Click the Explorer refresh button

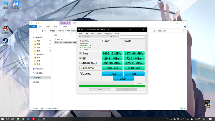(x=155, y=31)
